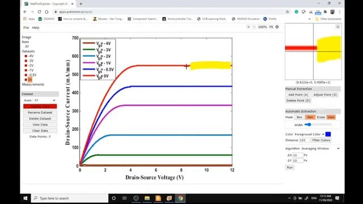Open DESMOS bookmark
Screen dimensions: 363x204
click(47, 19)
